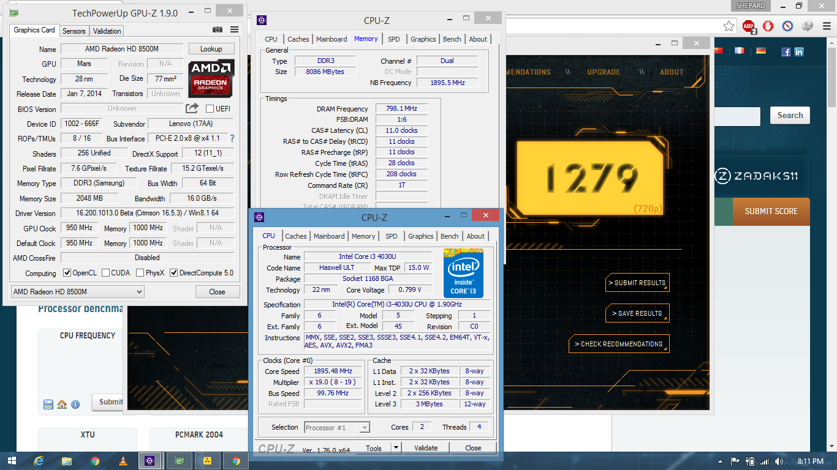Click the grey chat bubble extension icon
Viewport: 837px width, 470px height.
[x=808, y=26]
